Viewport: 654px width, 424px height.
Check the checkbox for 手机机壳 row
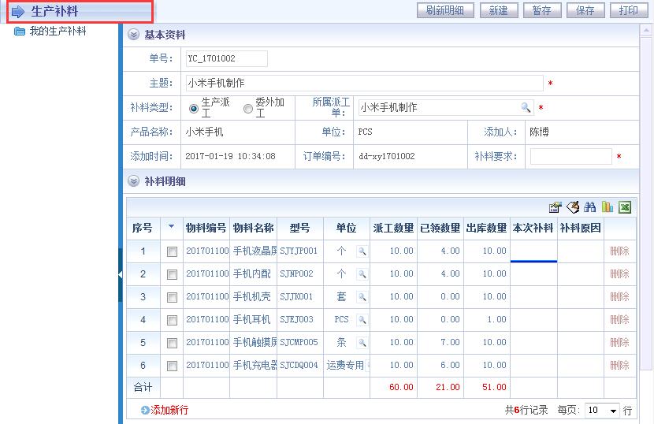coord(172,297)
